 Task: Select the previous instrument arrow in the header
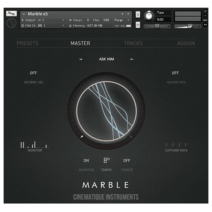(122, 14)
